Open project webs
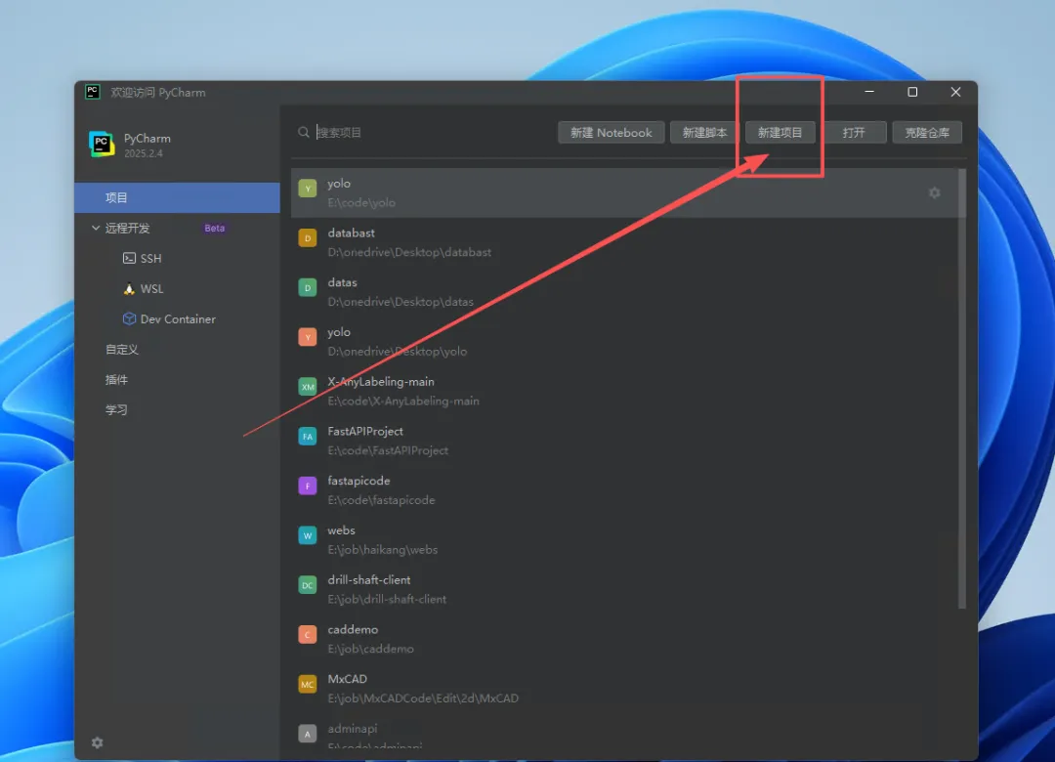 click(624, 540)
